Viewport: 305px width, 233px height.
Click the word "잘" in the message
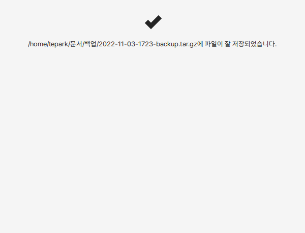click(x=228, y=44)
